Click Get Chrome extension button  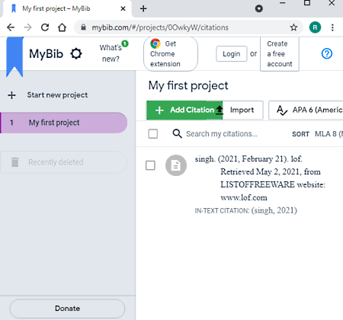[x=171, y=53]
